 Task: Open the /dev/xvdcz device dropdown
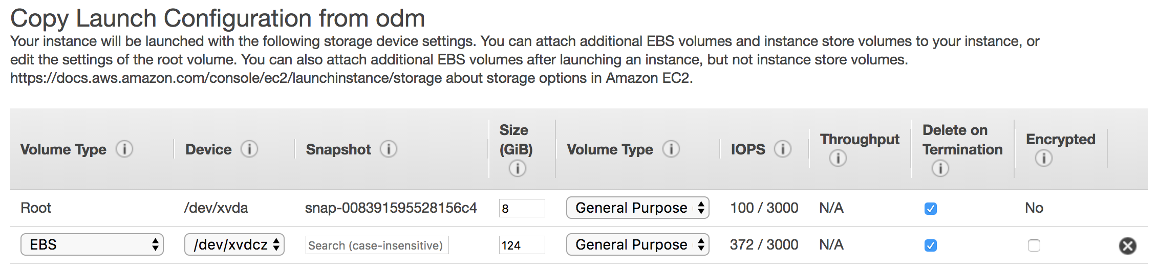pos(234,245)
